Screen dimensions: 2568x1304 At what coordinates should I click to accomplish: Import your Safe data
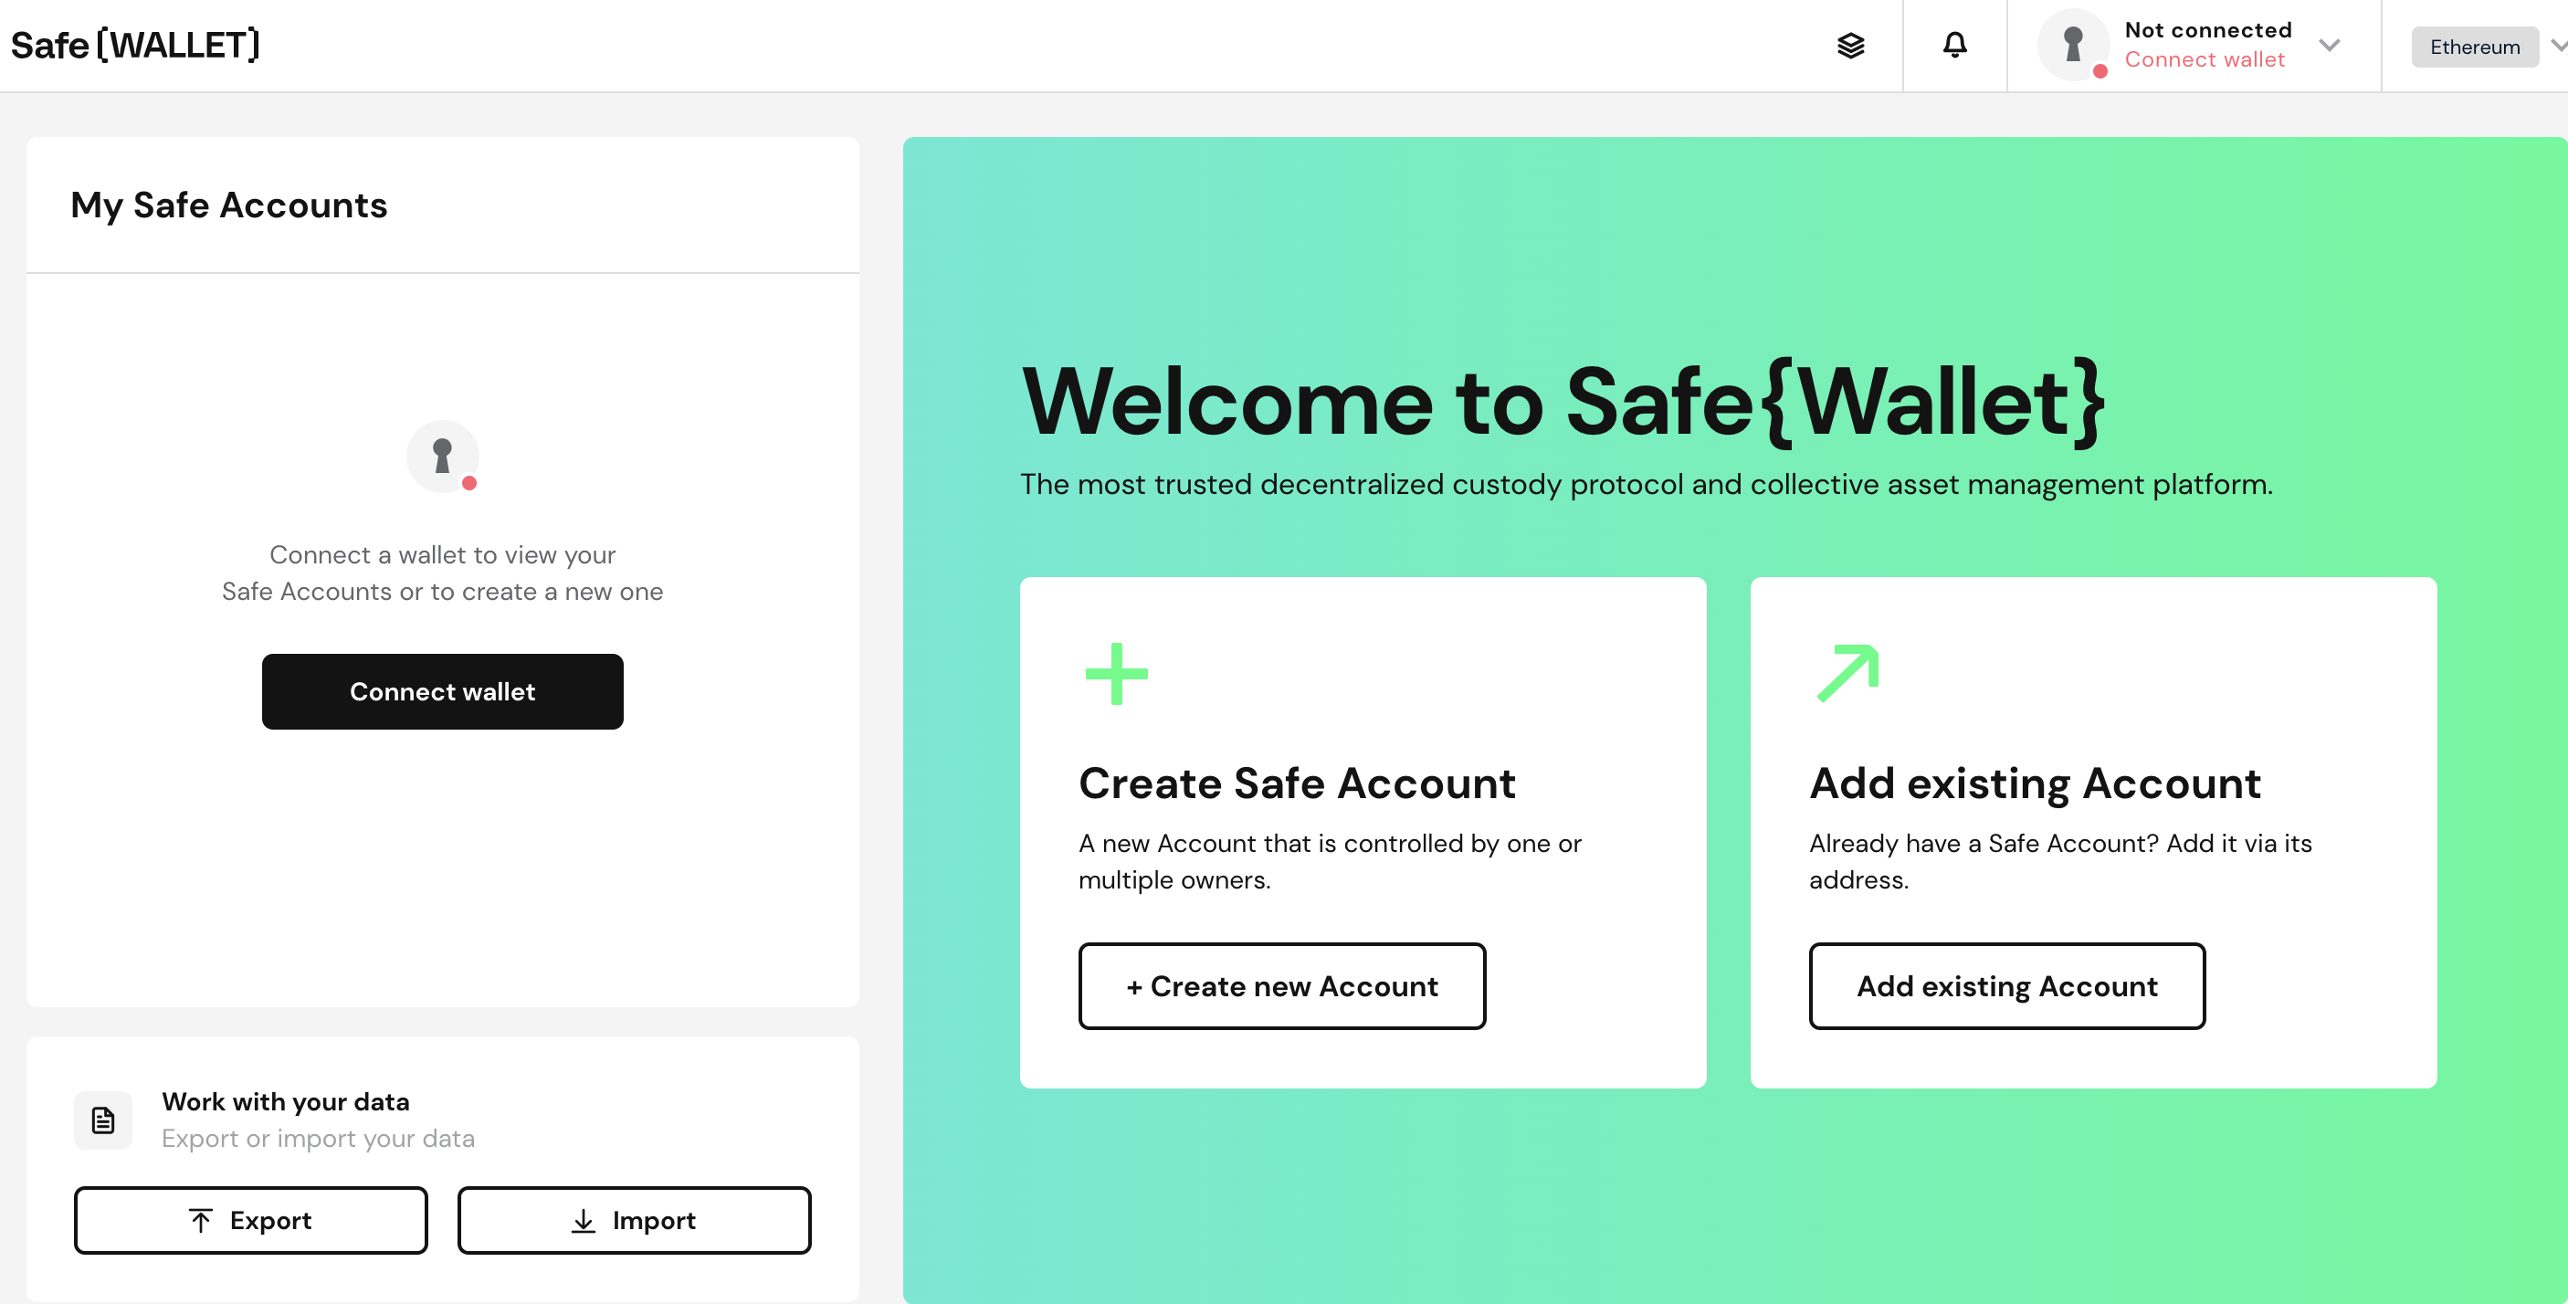[634, 1220]
